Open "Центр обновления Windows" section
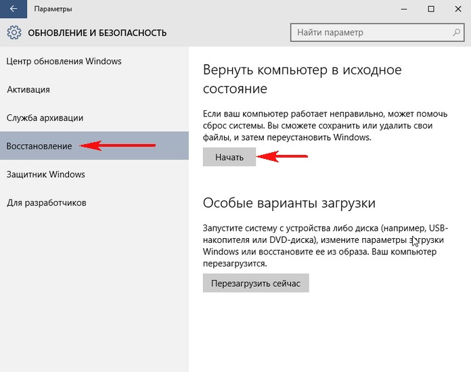471x372 pixels. pyautogui.click(x=94, y=62)
